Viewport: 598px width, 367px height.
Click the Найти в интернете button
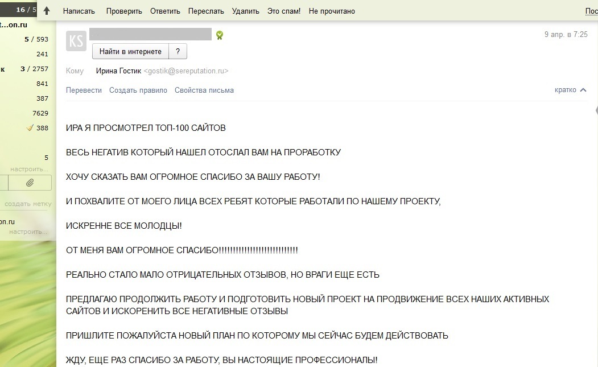(130, 52)
